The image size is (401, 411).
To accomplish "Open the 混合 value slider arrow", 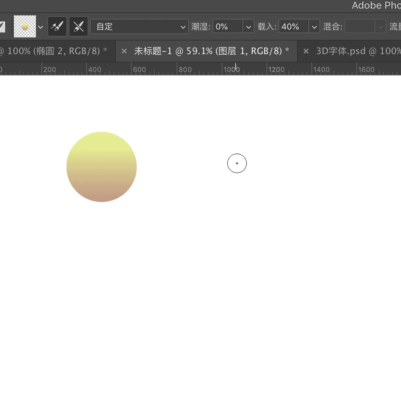I will [x=381, y=27].
